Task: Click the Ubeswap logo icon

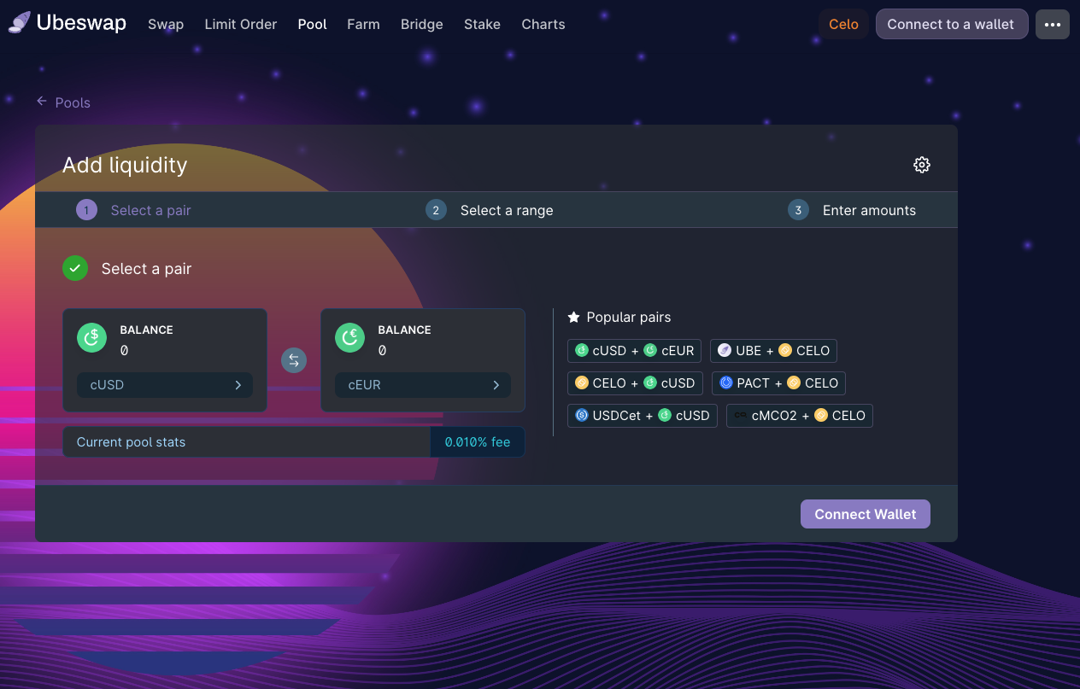Action: tap(20, 23)
